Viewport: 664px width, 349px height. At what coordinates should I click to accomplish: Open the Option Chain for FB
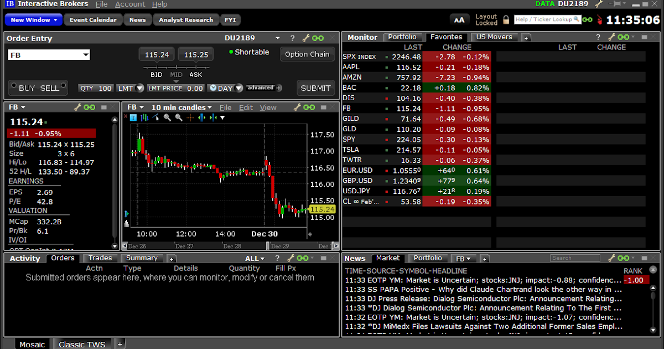tap(307, 54)
